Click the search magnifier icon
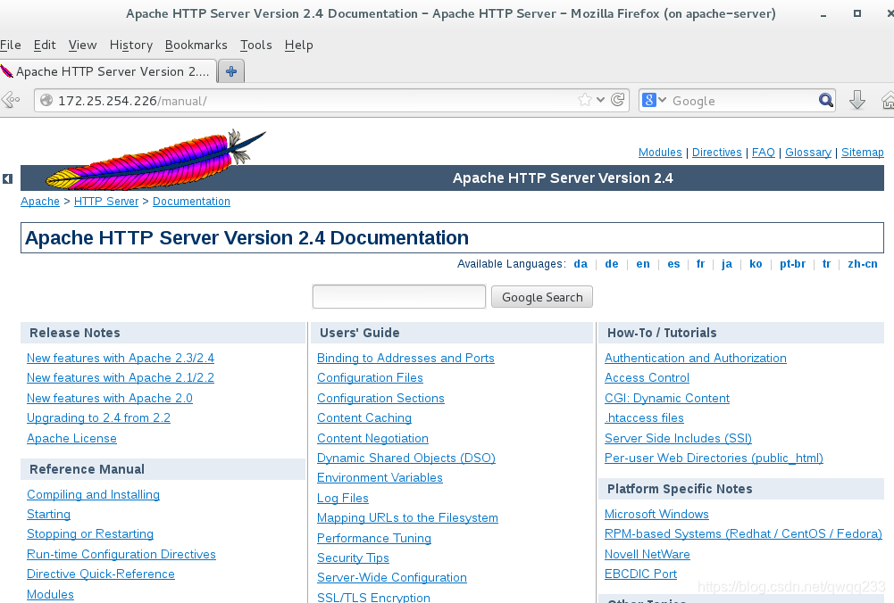The width and height of the screenshot is (894, 603). [x=825, y=100]
